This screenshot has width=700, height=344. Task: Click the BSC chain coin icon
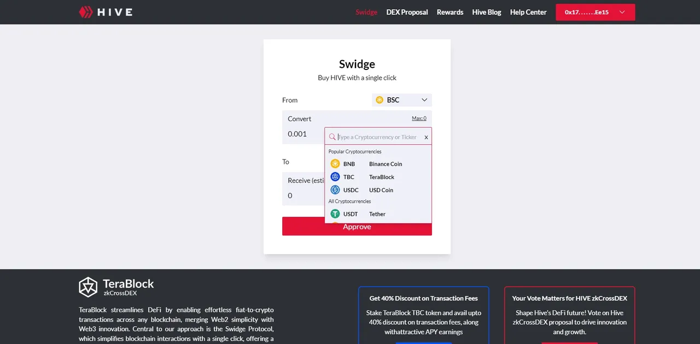[x=380, y=100]
